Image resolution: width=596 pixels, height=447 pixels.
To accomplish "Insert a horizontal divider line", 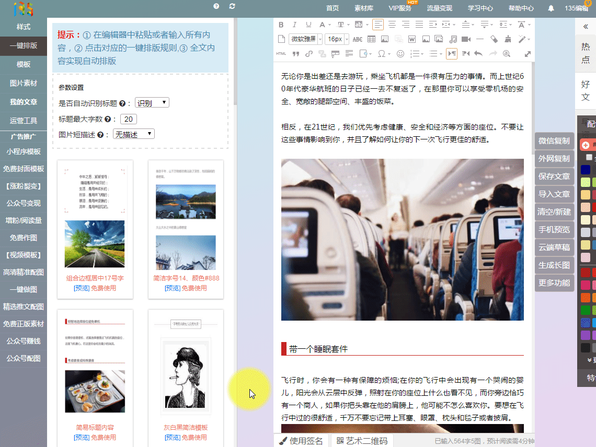I will tap(480, 39).
